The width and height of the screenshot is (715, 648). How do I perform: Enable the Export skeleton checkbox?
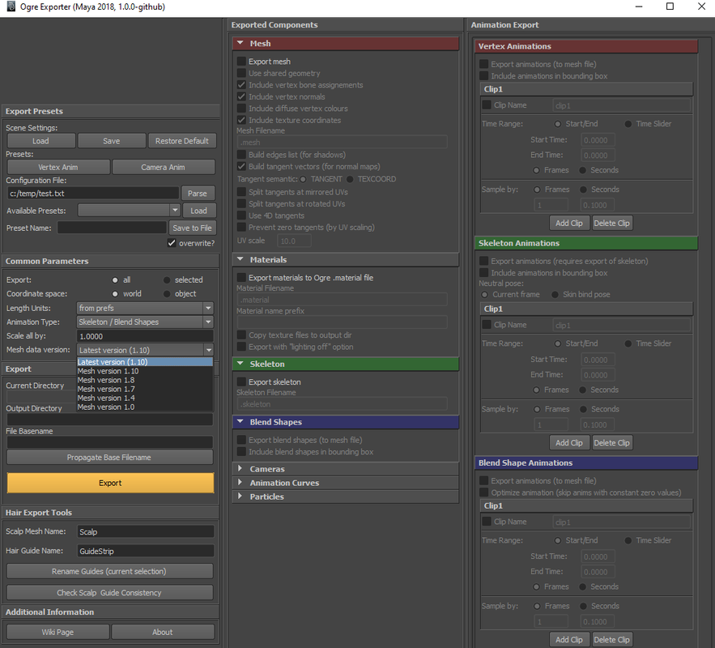pyautogui.click(x=241, y=382)
